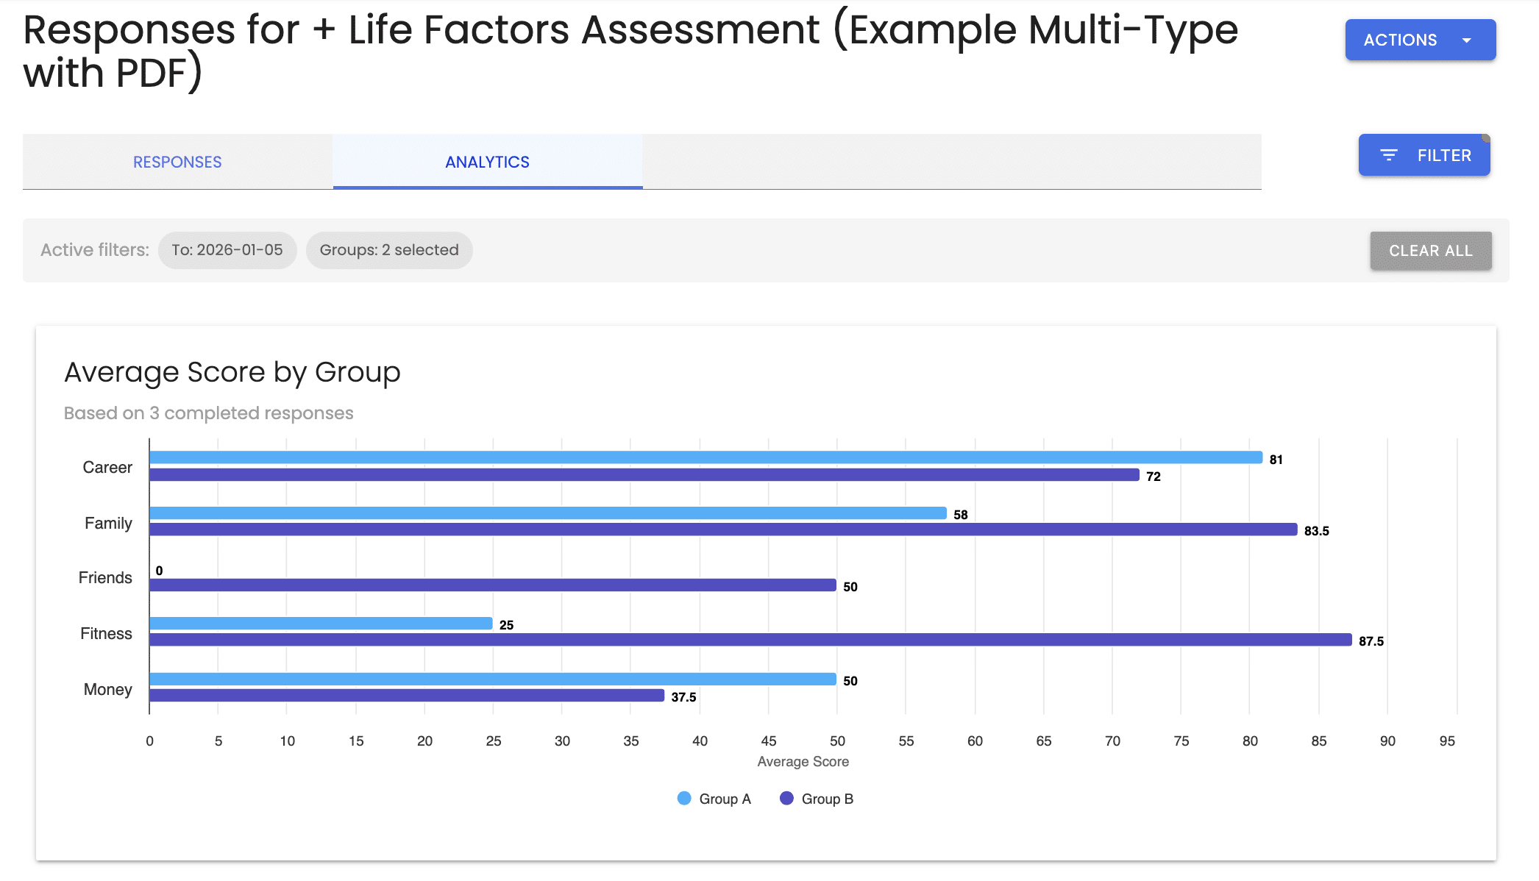Click the filter active indicator dot
The image size is (1539, 881).
[1486, 138]
